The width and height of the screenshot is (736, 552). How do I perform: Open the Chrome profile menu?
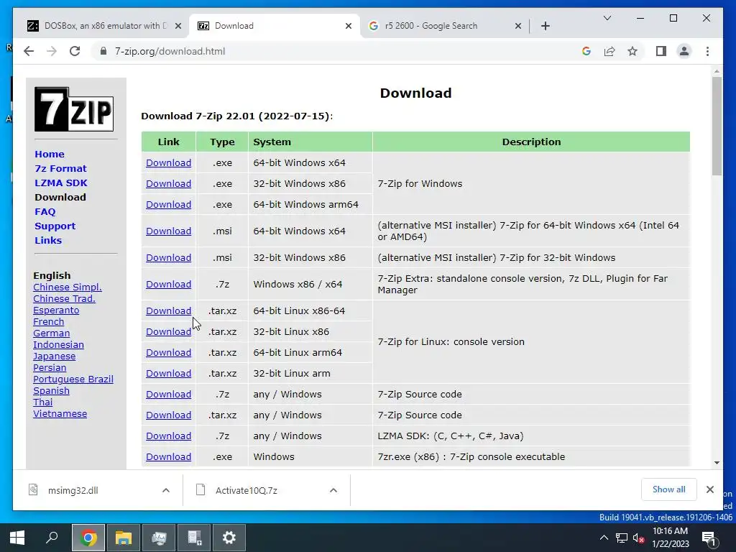coord(684,51)
